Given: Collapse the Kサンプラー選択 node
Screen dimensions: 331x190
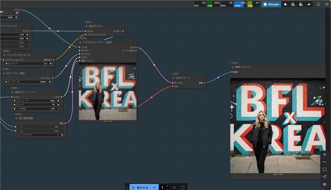Looking at the screenshot, I should (4, 73).
